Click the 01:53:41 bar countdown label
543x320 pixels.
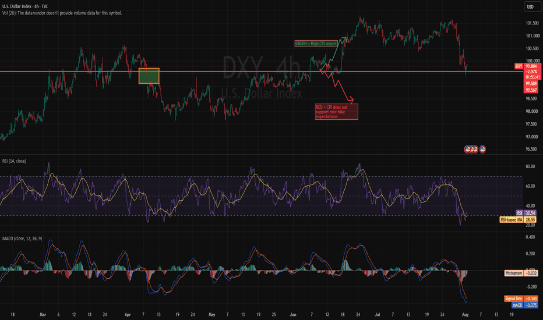tap(533, 77)
